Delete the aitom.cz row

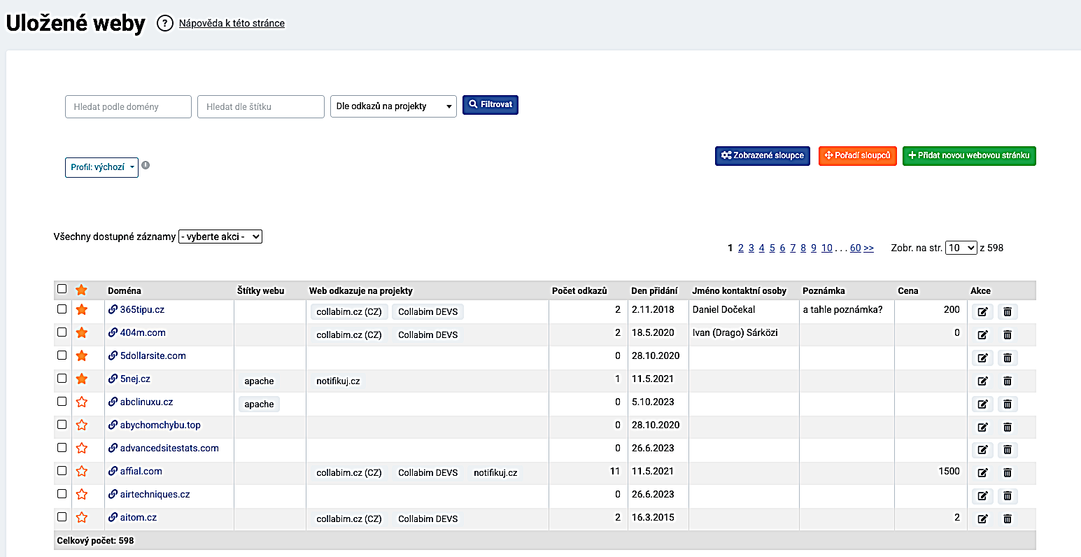click(1008, 519)
